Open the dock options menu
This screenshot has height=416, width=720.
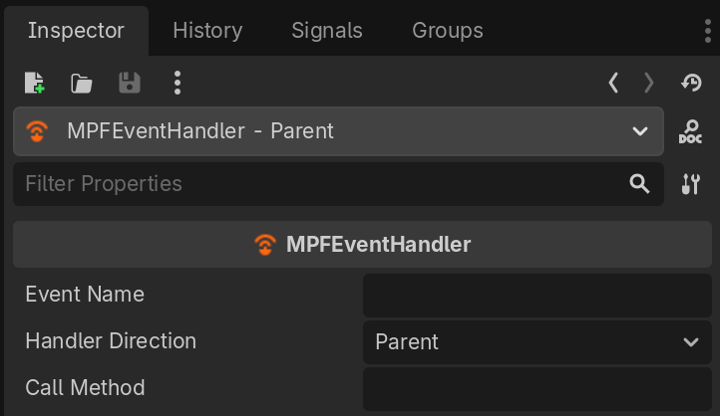[x=707, y=31]
